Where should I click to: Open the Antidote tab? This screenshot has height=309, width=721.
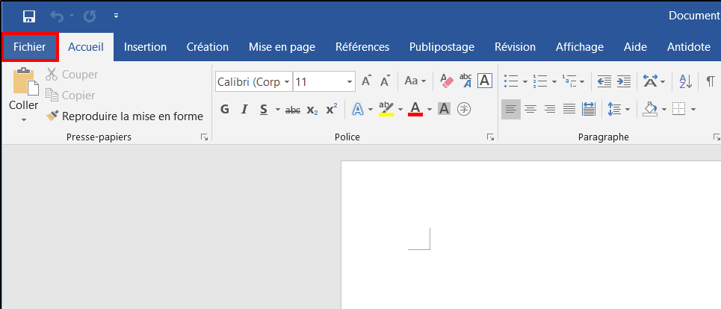688,47
